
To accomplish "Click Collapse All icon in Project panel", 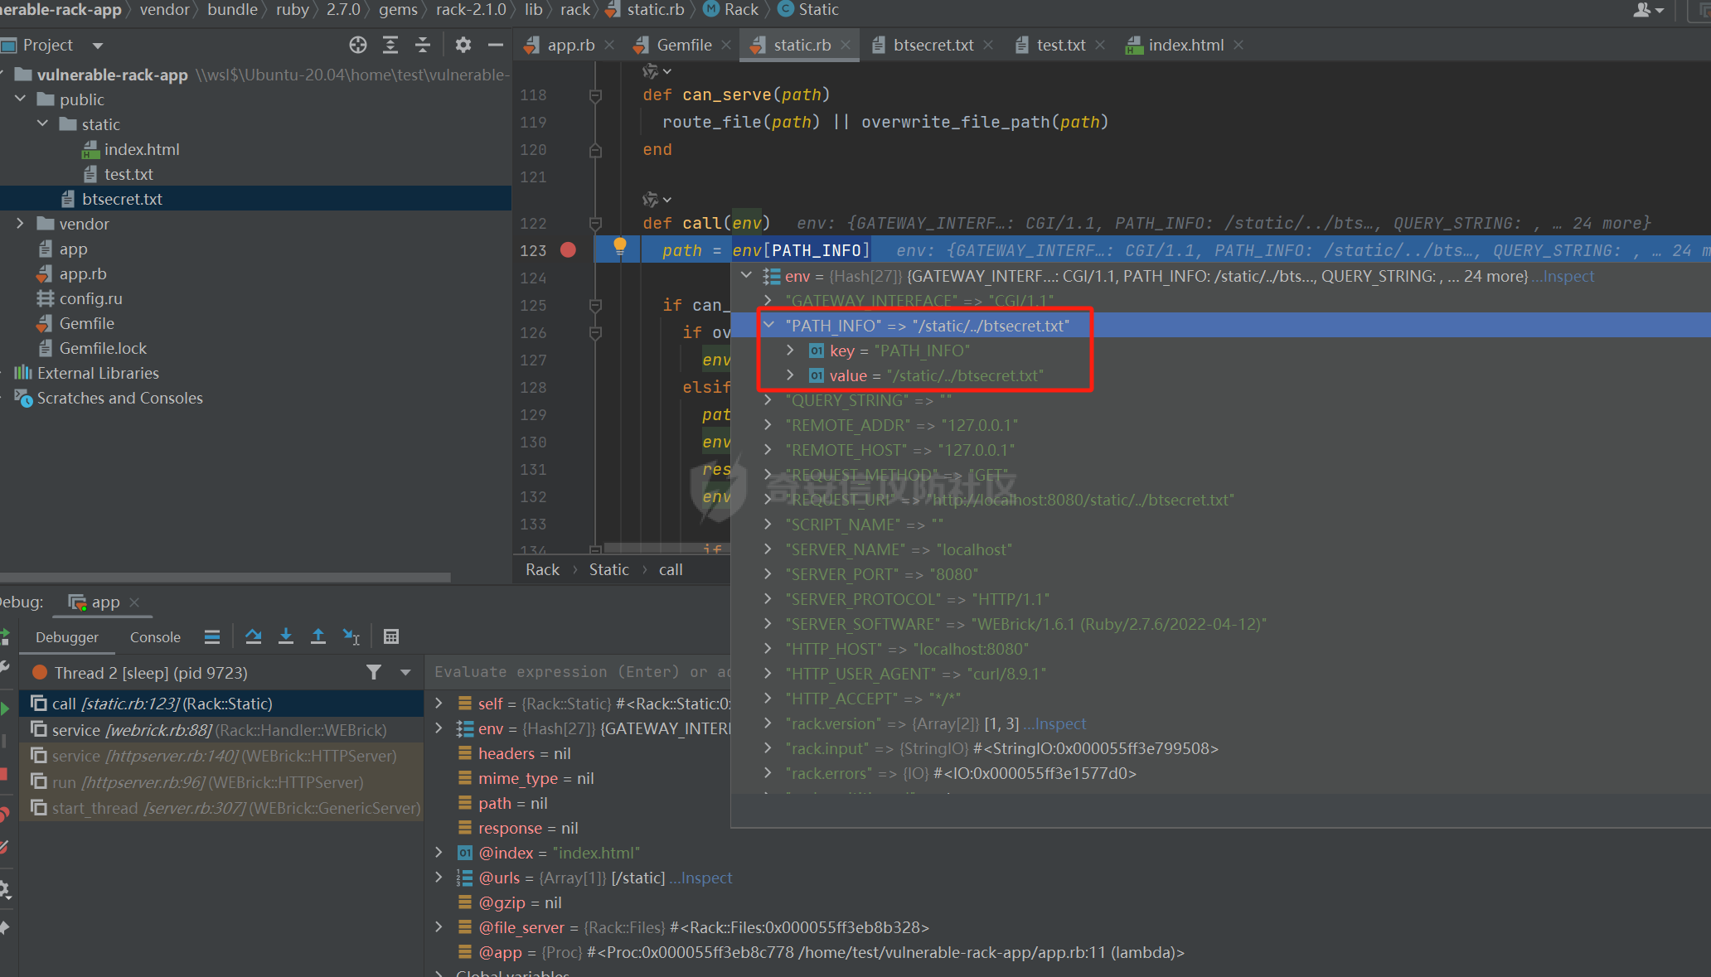I will (x=423, y=45).
